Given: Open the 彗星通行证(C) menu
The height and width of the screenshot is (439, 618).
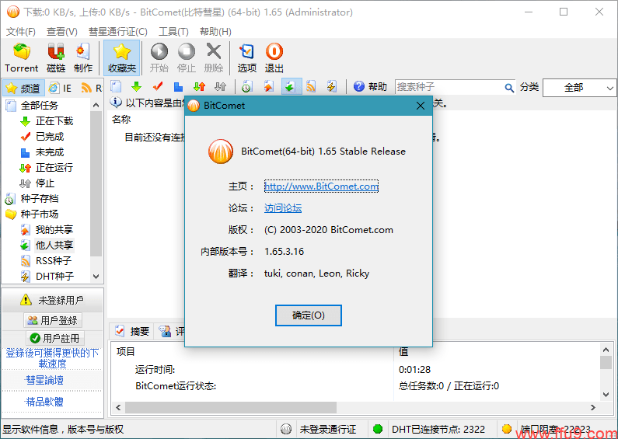Looking at the screenshot, I should click(118, 32).
